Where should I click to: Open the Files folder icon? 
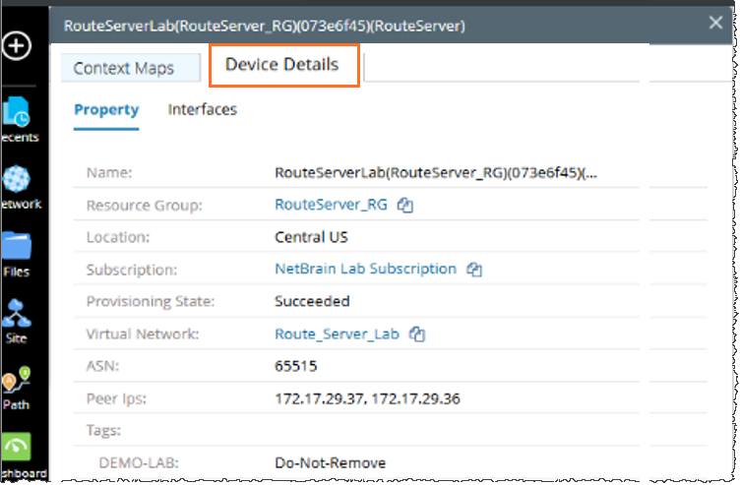(x=17, y=248)
